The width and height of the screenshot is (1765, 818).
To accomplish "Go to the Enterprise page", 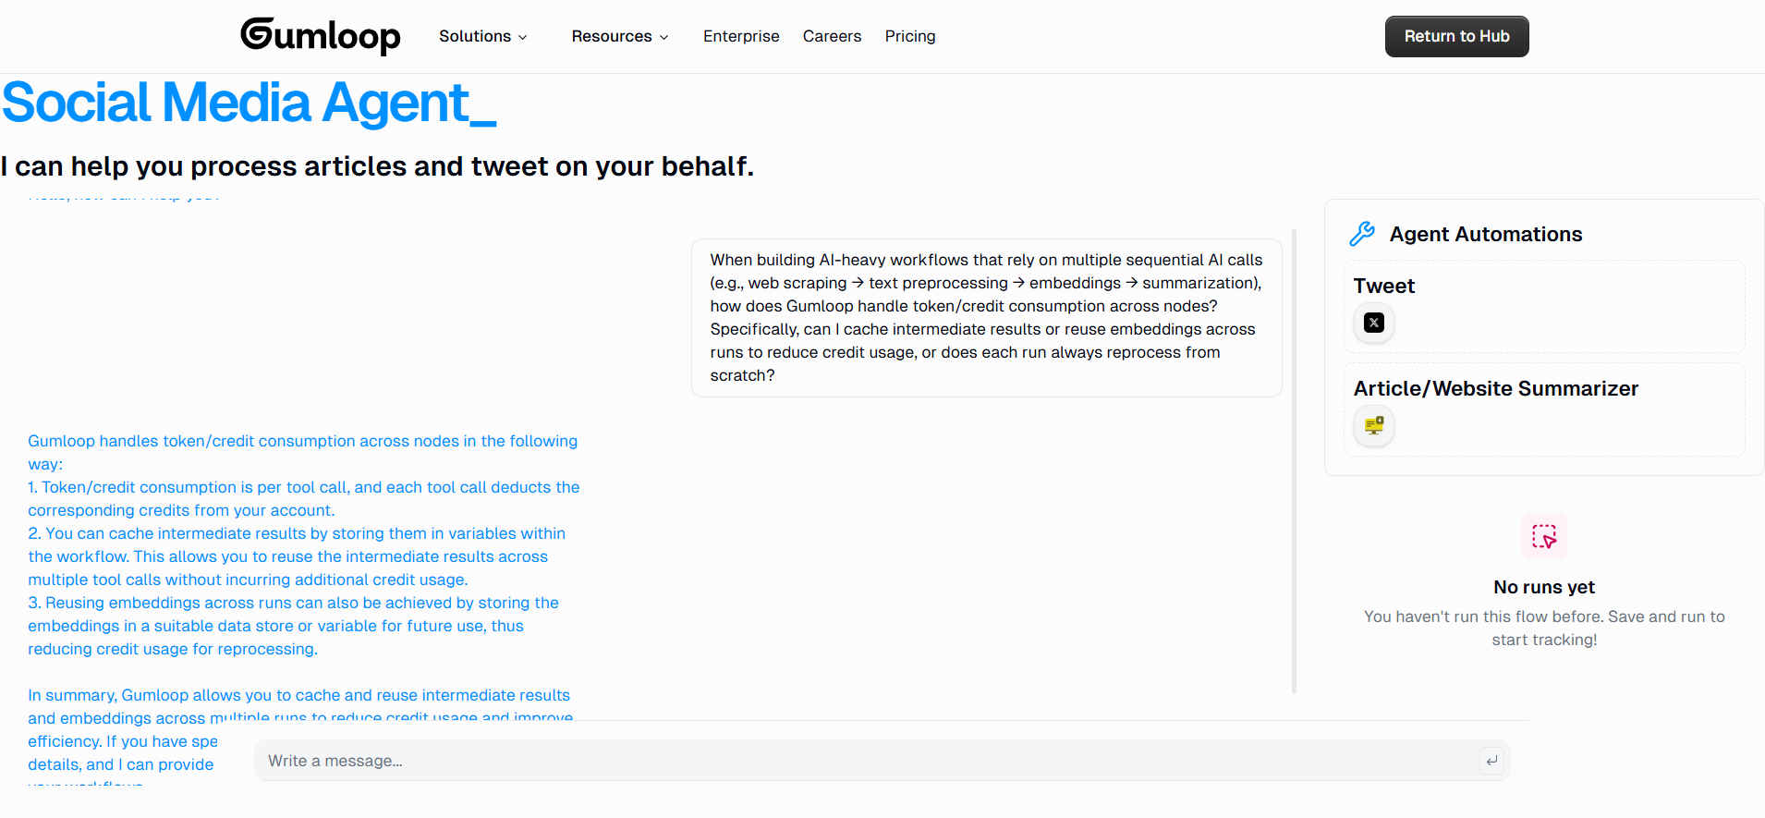I will click(x=741, y=36).
